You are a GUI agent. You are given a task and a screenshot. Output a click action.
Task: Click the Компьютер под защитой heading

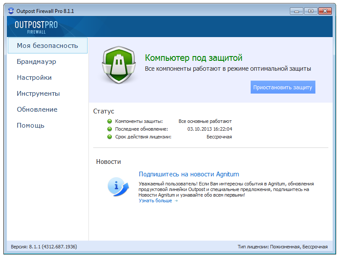(194, 58)
